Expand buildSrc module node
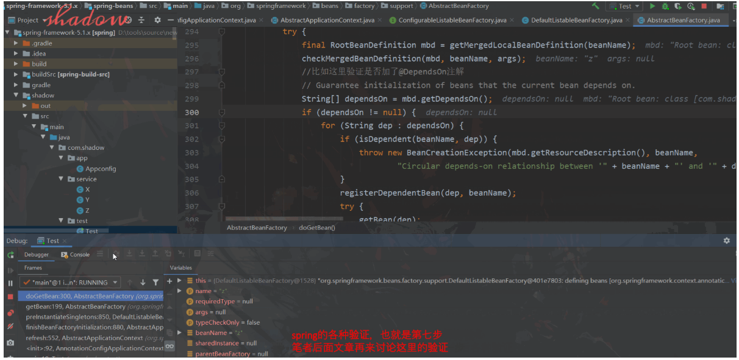The height and width of the screenshot is (360, 739). click(16, 74)
